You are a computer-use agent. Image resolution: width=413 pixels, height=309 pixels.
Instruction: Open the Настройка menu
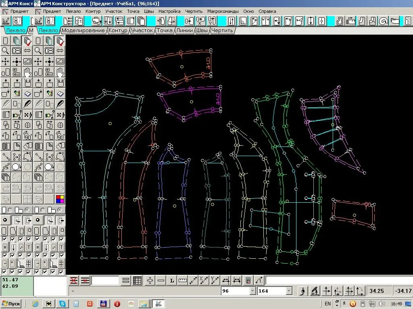[x=169, y=11]
